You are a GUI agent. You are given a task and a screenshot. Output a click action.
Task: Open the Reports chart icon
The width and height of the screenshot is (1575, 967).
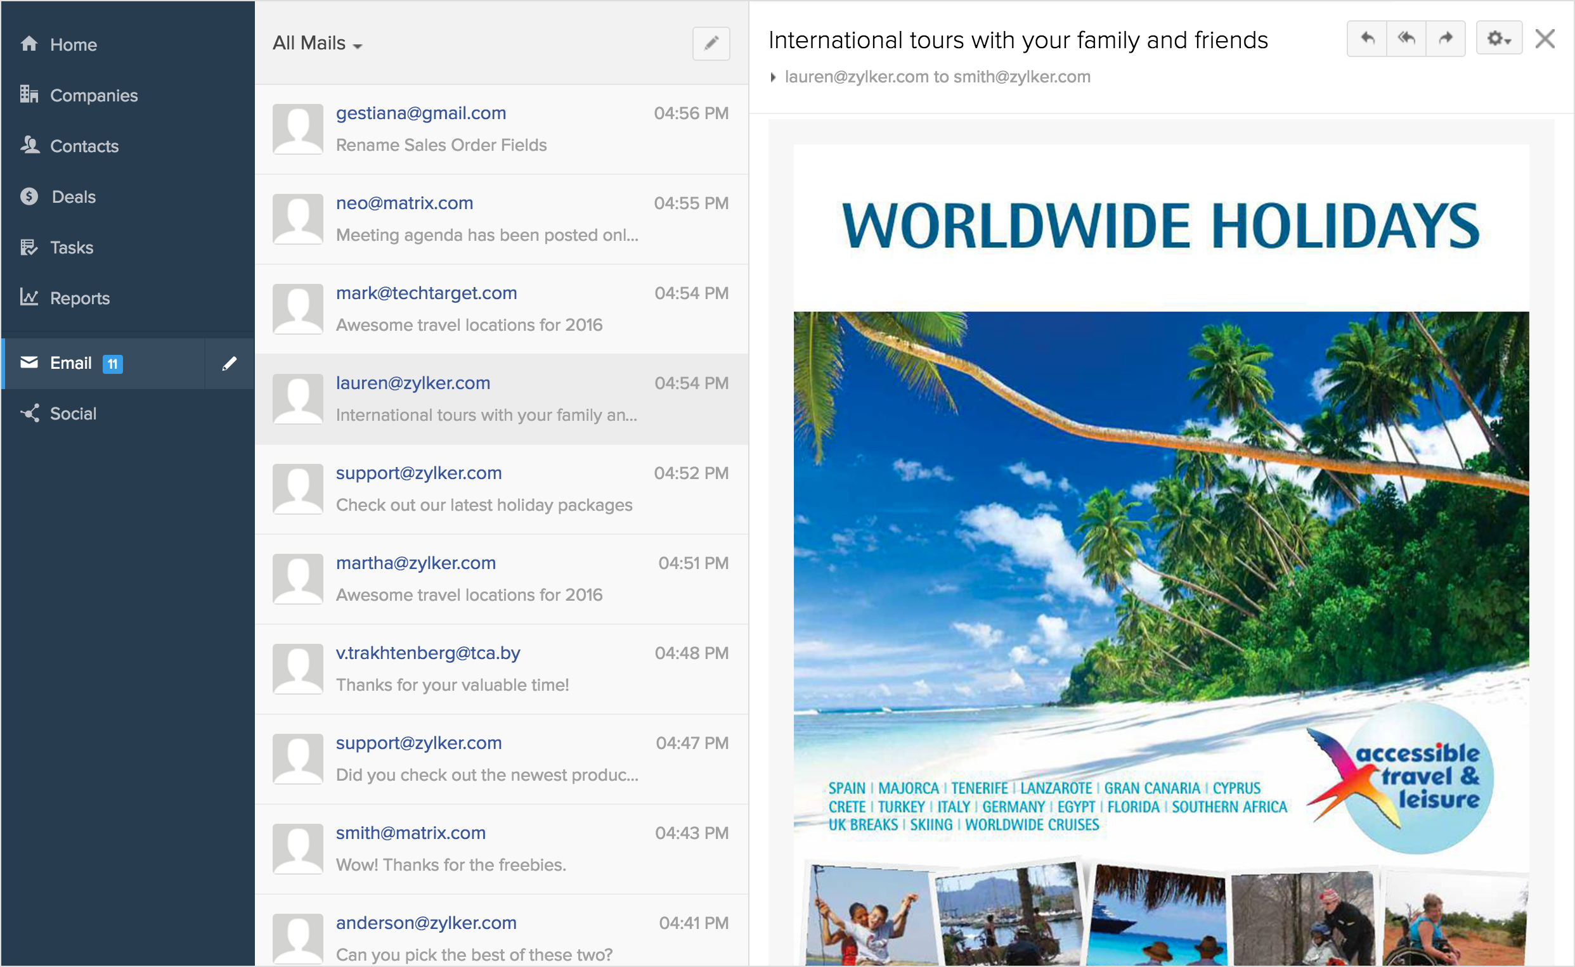(x=29, y=297)
